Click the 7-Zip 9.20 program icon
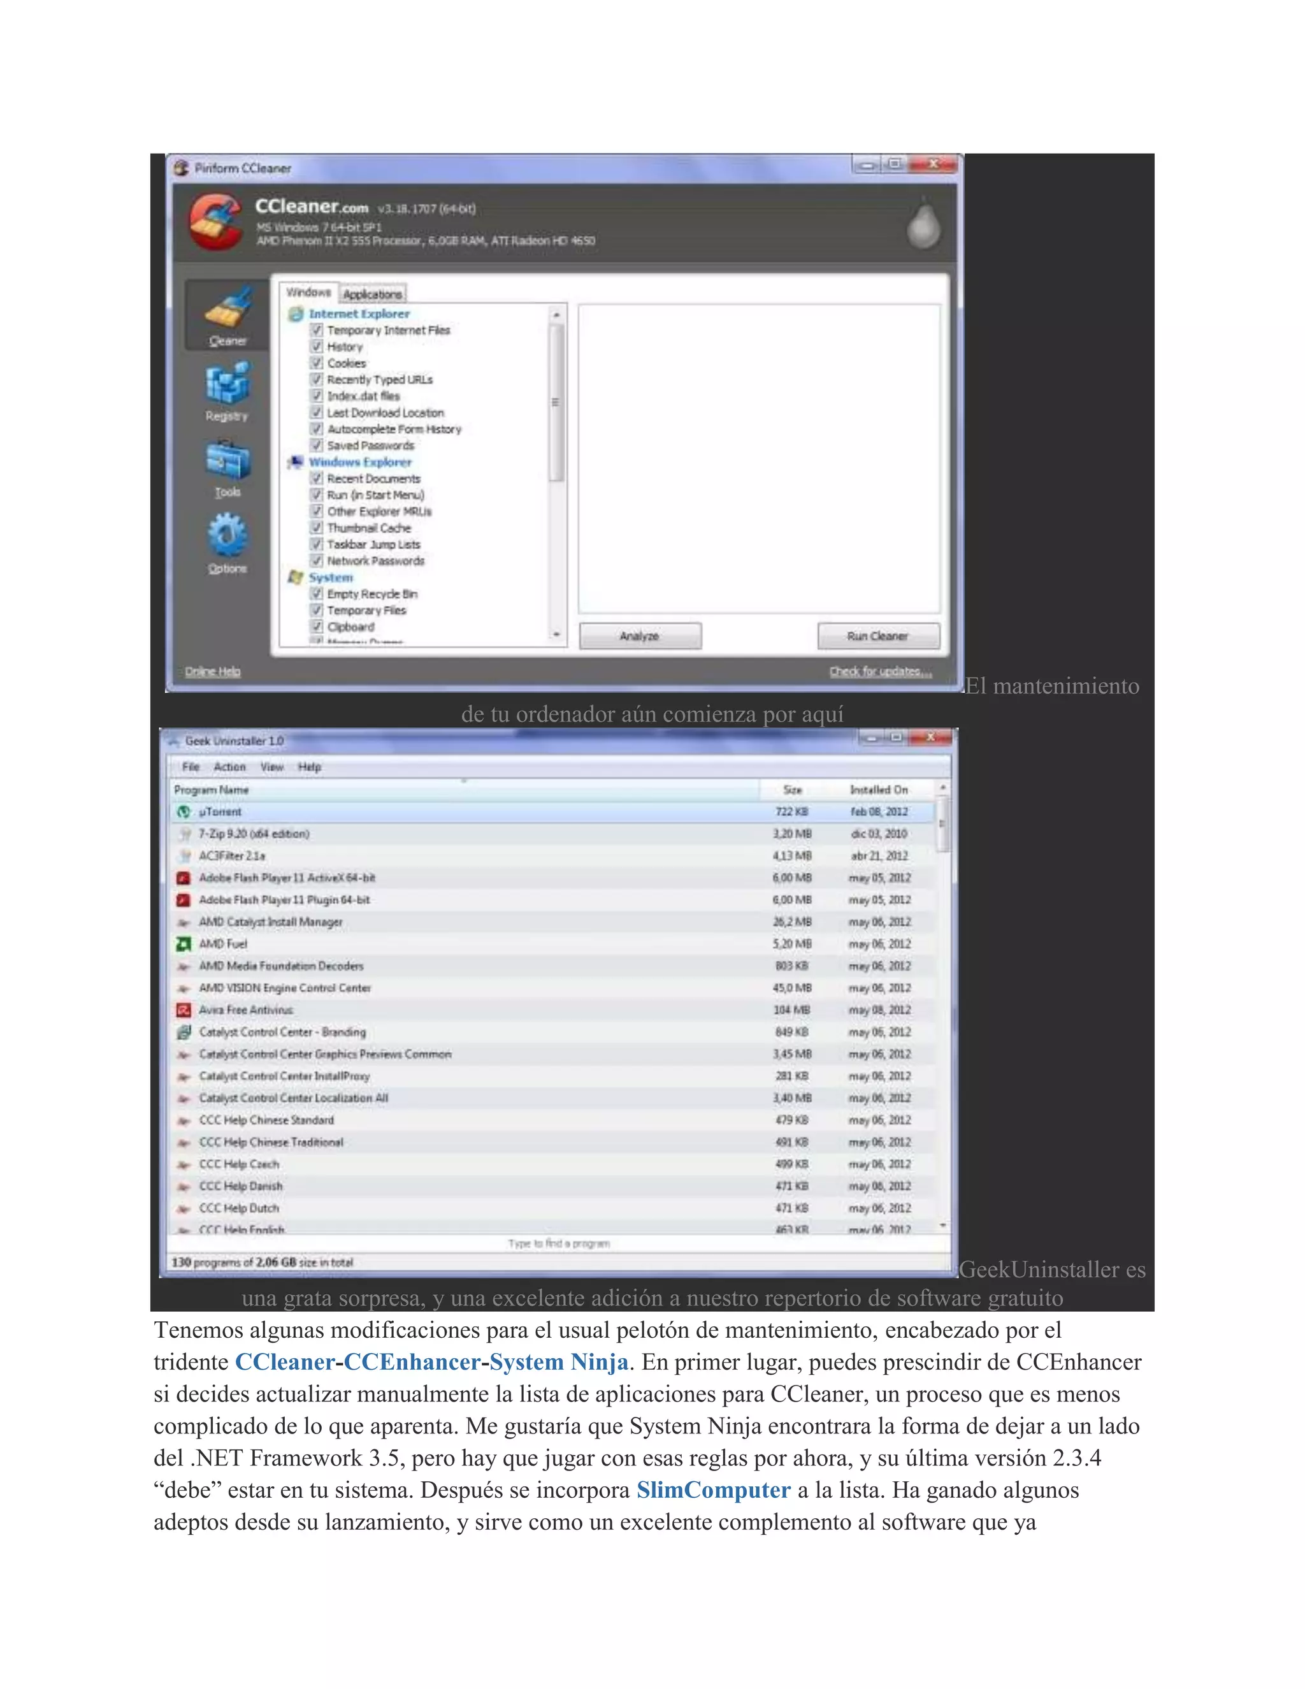Viewport: 1305px width, 1689px height. coord(184,834)
